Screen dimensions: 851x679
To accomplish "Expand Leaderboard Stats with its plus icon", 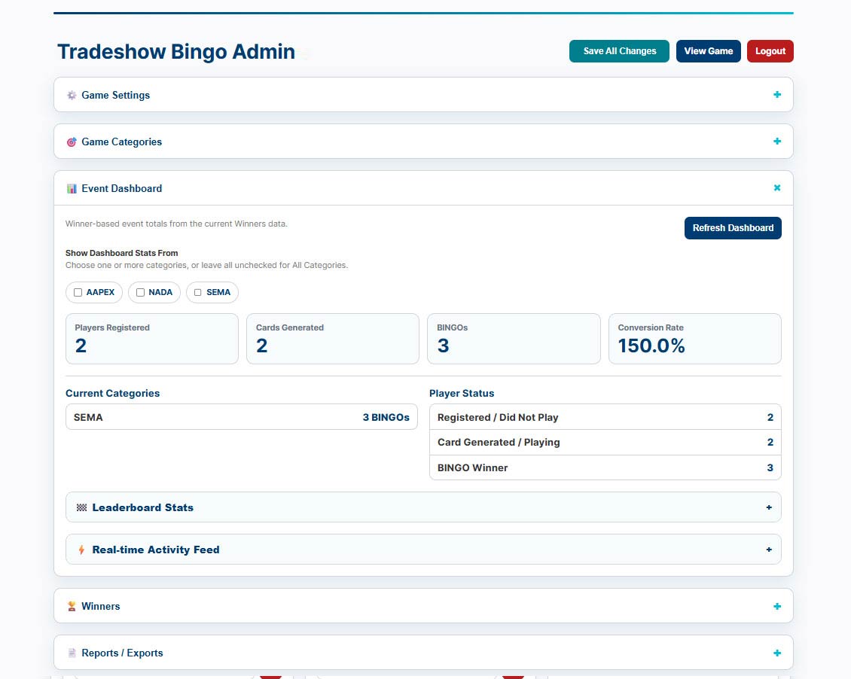I will [x=768, y=507].
